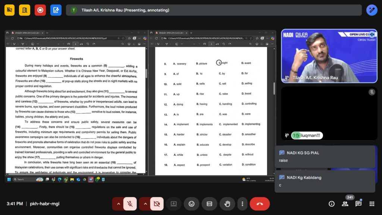Show the people list with 241 participants
Image resolution: width=382 pixels, height=215 pixels.
345,204
